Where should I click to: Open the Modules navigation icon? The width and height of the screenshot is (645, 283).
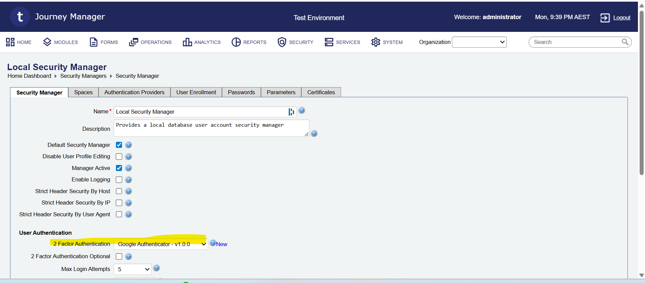coord(47,42)
